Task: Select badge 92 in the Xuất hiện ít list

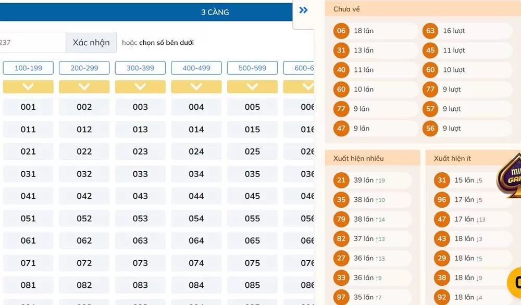Action: pyautogui.click(x=441, y=297)
